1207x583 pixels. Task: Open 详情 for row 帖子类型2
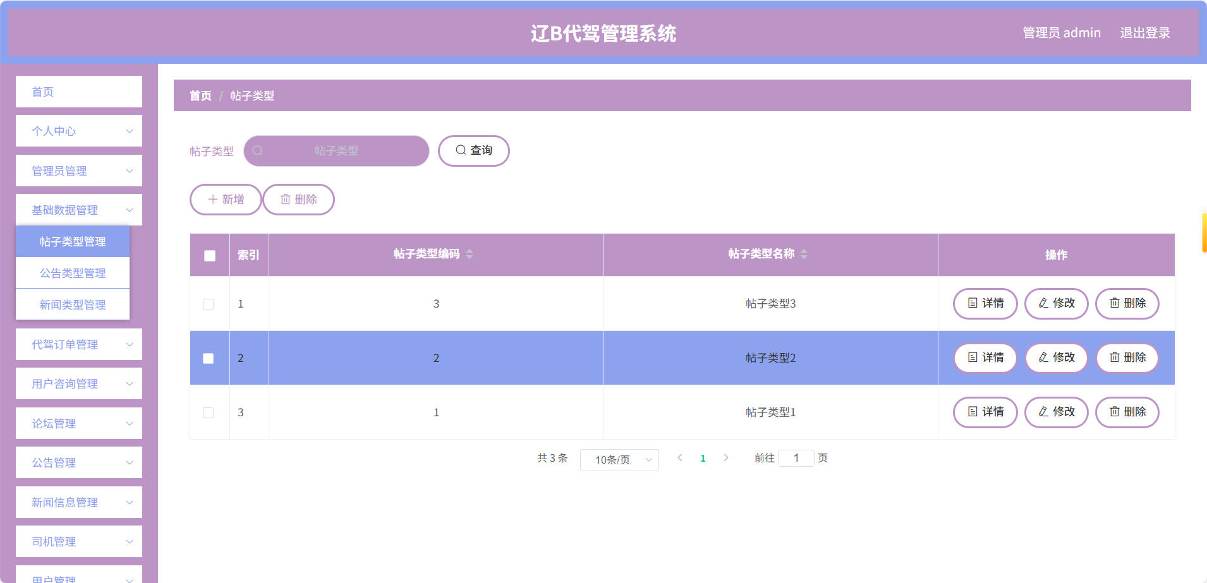pyautogui.click(x=985, y=358)
